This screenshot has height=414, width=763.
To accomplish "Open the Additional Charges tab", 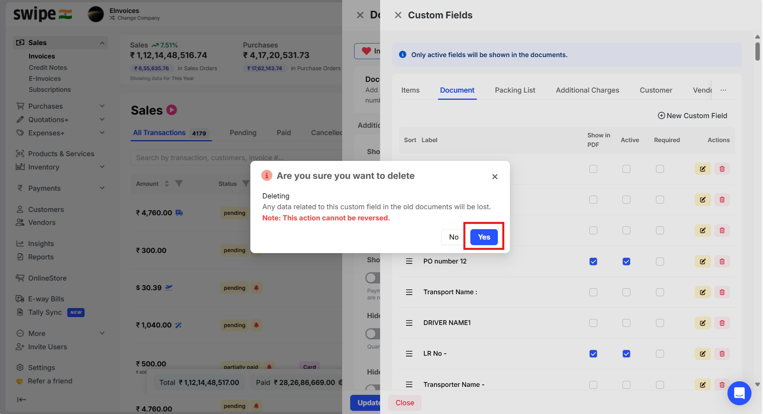I will click(x=587, y=90).
